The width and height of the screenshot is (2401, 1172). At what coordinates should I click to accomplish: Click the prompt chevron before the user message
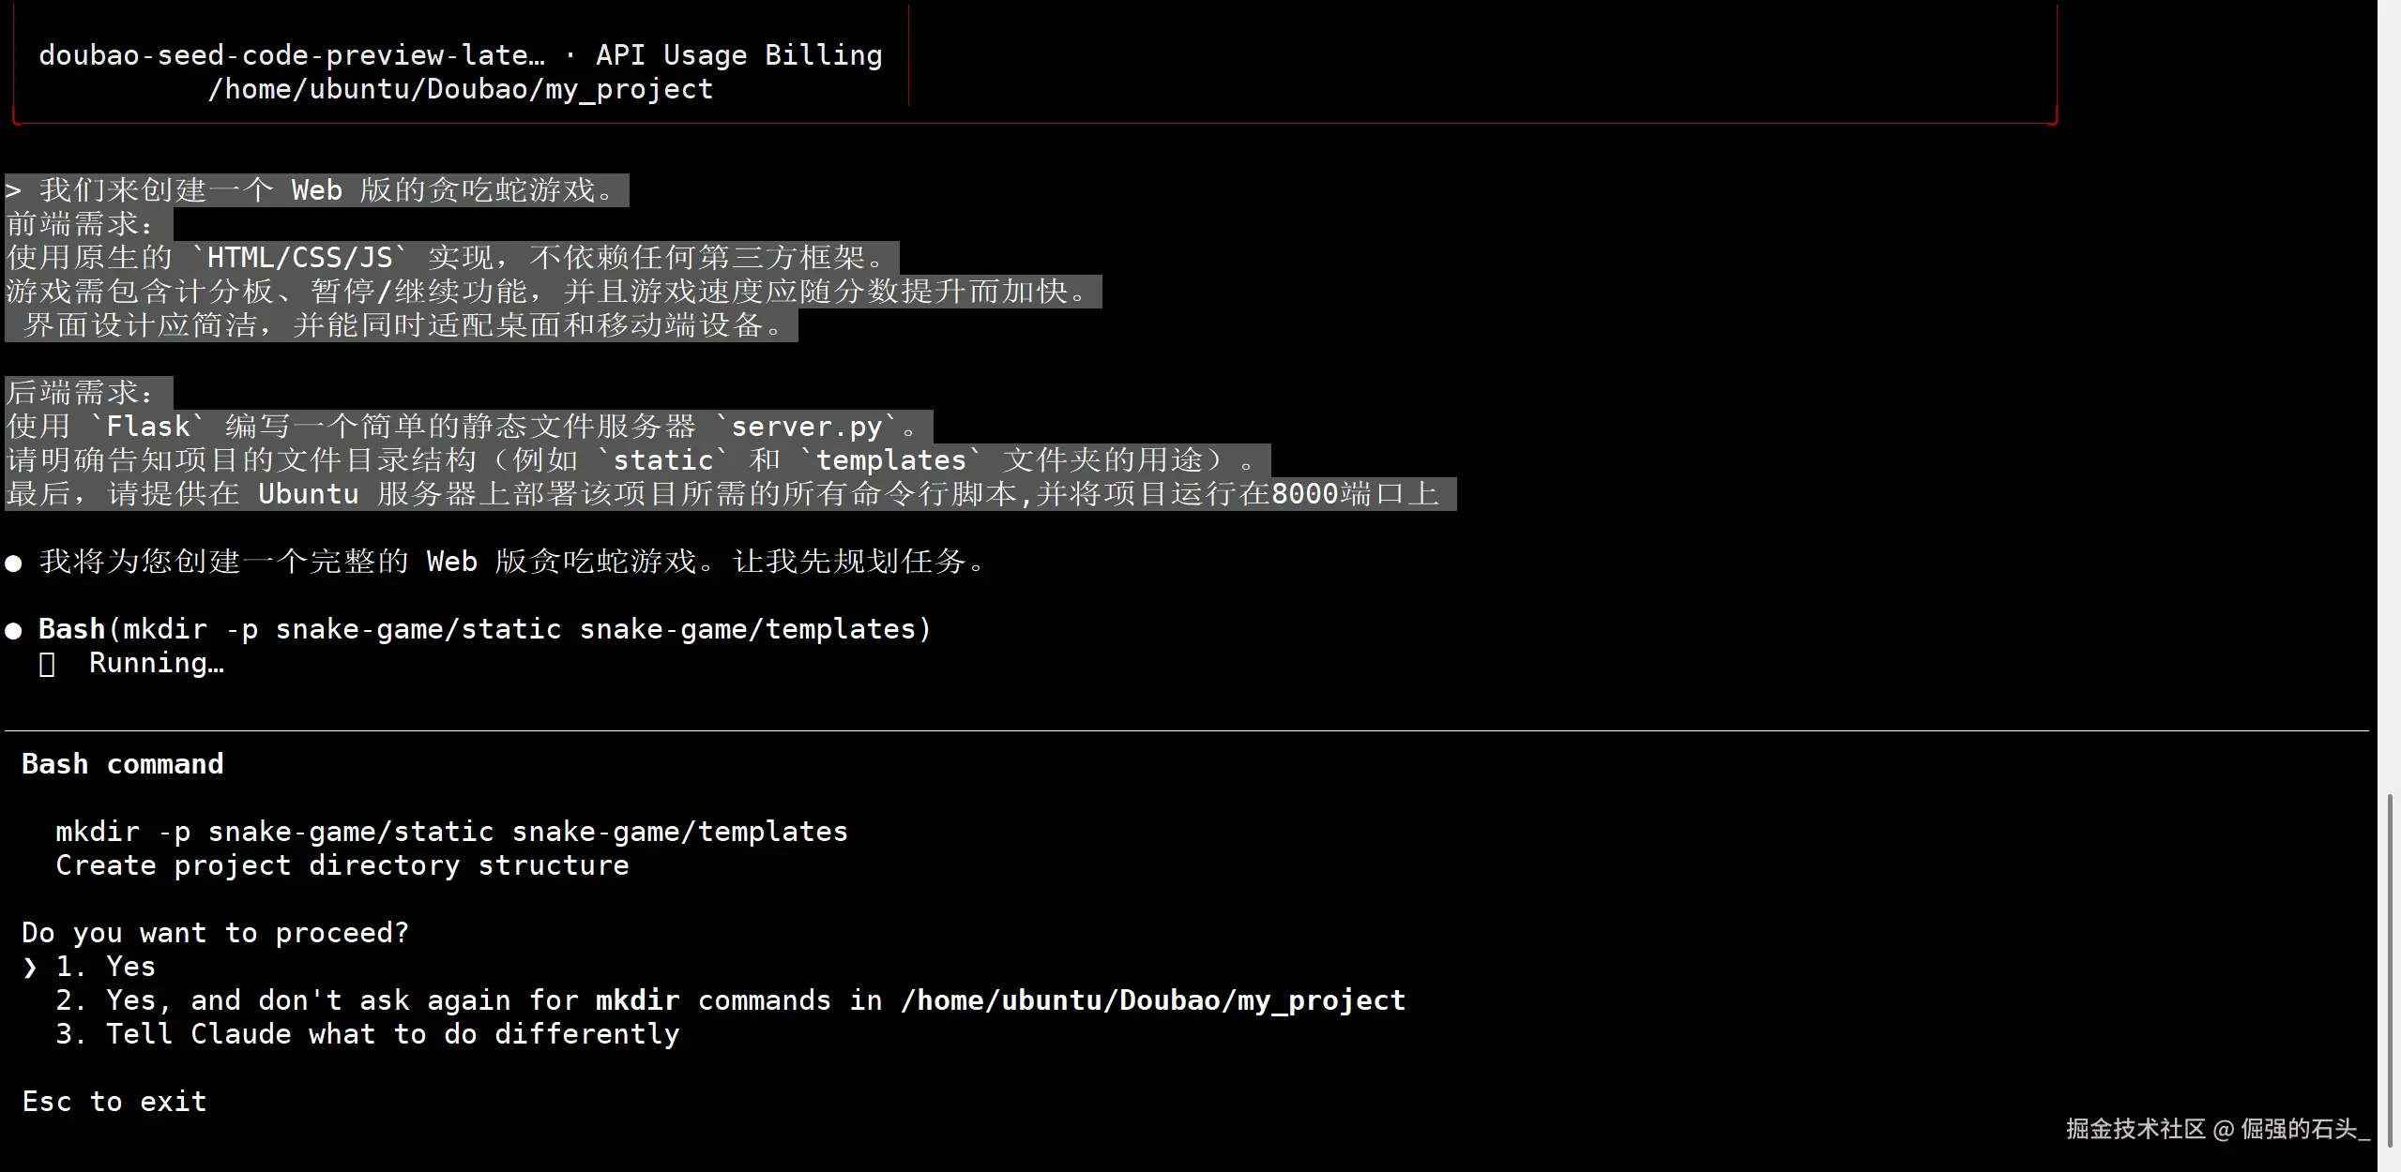pyautogui.click(x=13, y=190)
